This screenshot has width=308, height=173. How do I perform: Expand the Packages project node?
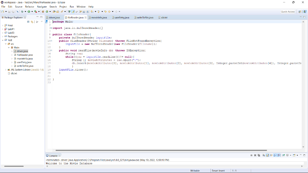[x=2, y=36]
